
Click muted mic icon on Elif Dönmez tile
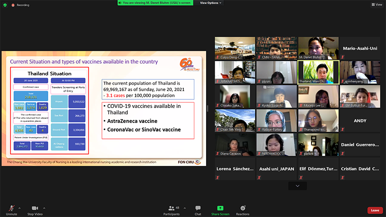point(301,177)
